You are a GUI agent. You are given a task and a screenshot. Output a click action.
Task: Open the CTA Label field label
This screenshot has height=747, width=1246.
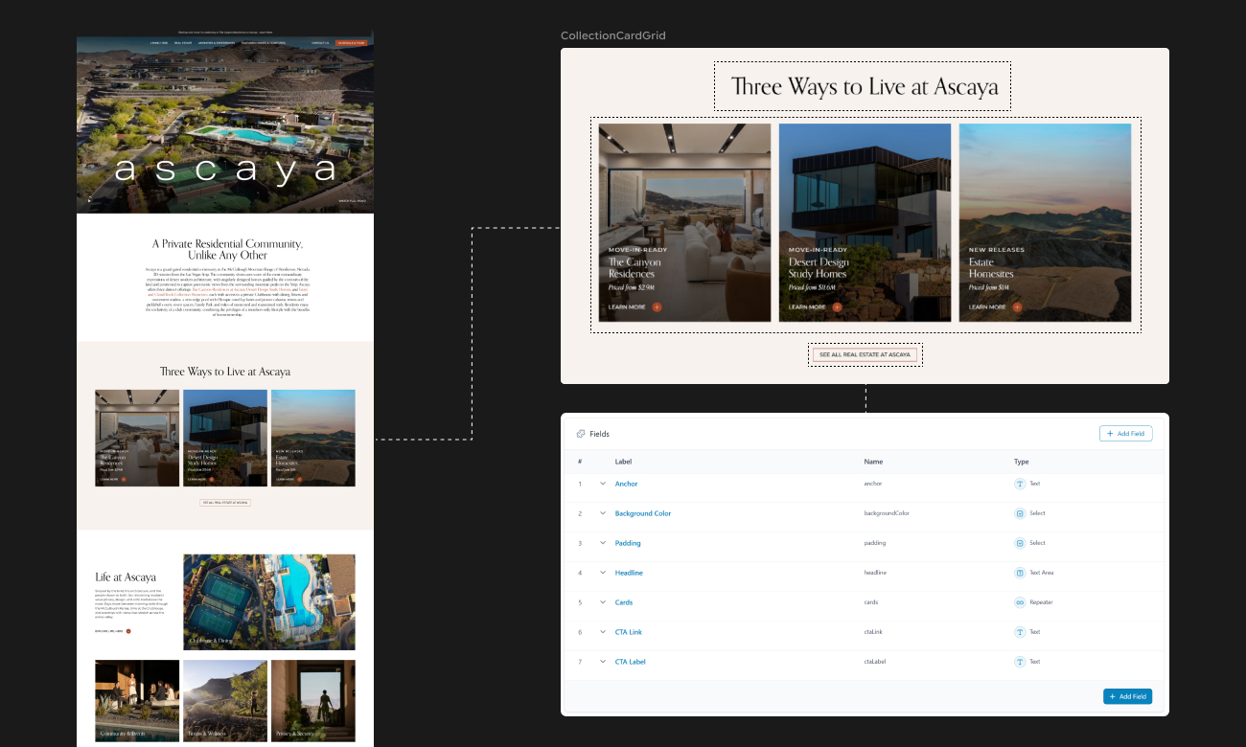[x=631, y=662]
